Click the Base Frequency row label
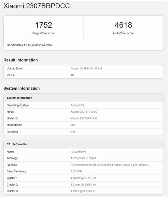The height and width of the screenshot is (197, 168). point(17,171)
